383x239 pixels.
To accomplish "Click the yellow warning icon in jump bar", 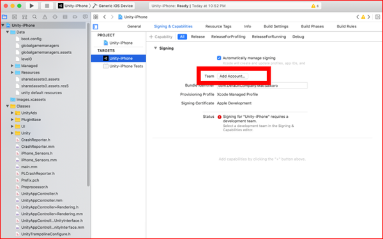I will 363,17.
